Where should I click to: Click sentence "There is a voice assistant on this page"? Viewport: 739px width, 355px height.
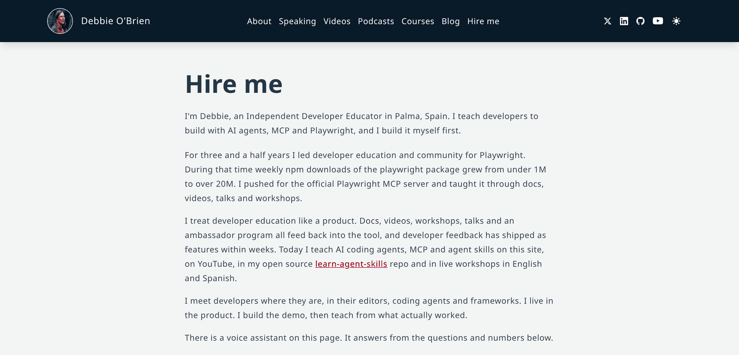pyautogui.click(x=263, y=338)
